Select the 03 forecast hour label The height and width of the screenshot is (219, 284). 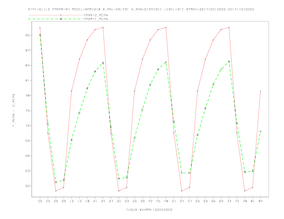48,201
